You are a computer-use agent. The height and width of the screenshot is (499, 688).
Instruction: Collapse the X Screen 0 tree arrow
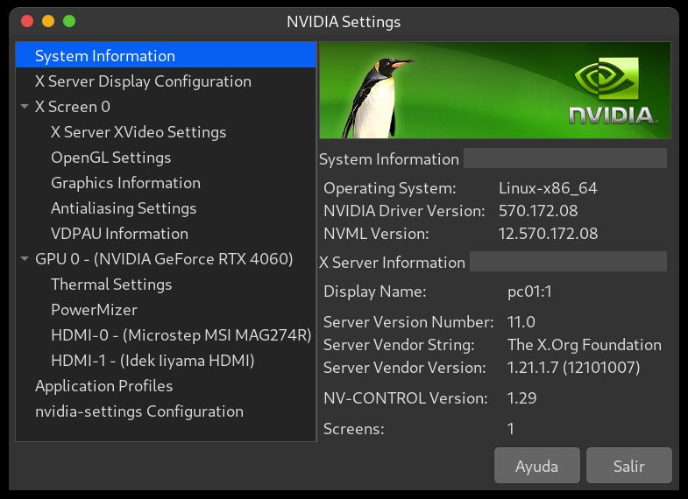click(25, 107)
